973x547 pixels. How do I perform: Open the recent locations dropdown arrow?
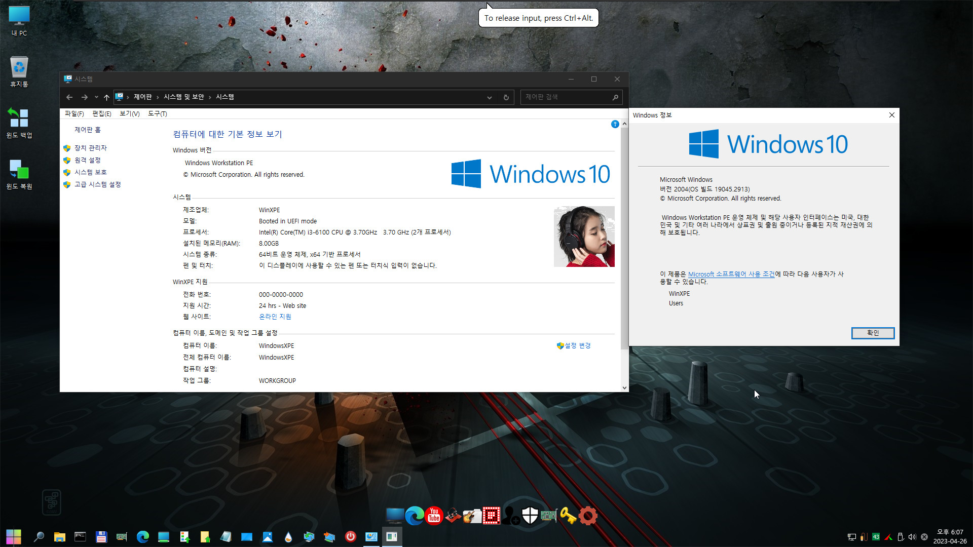96,97
